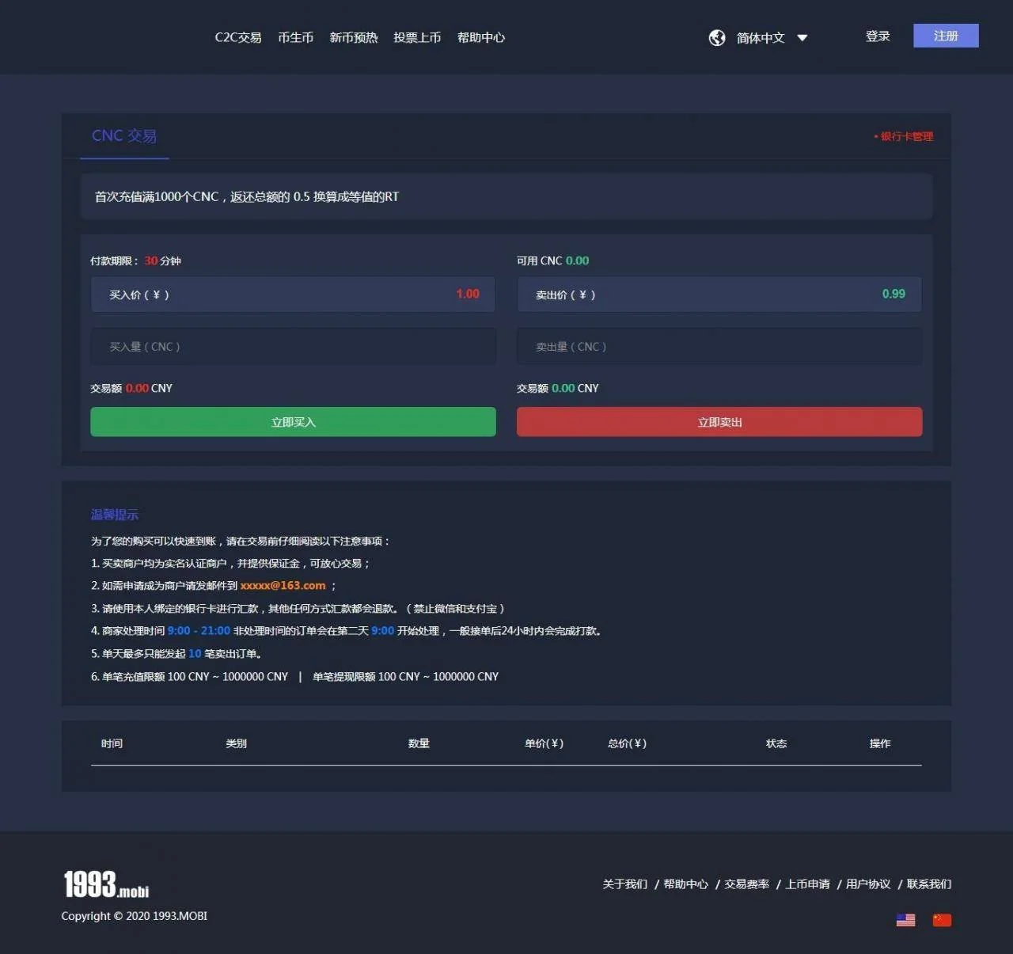Click the globe language icon
Screen dimensions: 1013x954
click(717, 38)
